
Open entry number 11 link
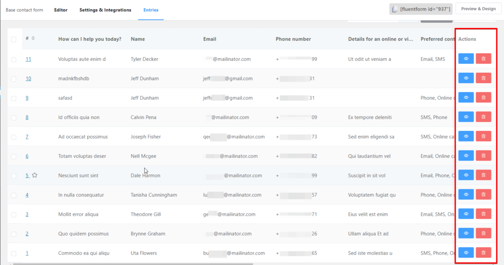(x=28, y=59)
